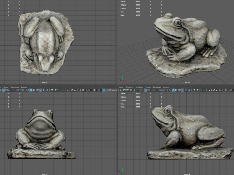This screenshot has height=175, width=234.
Task: Click Wireframe on Shaded in side view toolbar
Action: pyautogui.click(x=179, y=90)
